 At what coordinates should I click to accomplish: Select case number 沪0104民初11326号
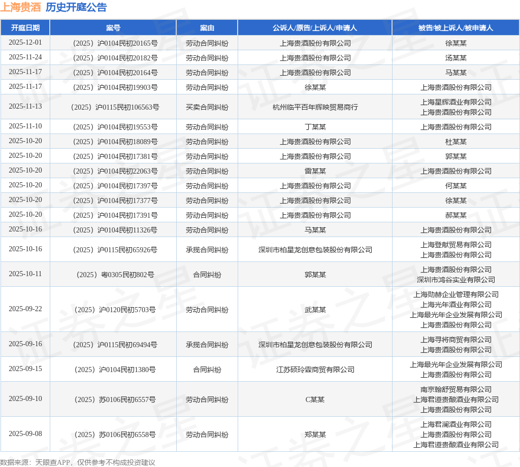click(115, 230)
